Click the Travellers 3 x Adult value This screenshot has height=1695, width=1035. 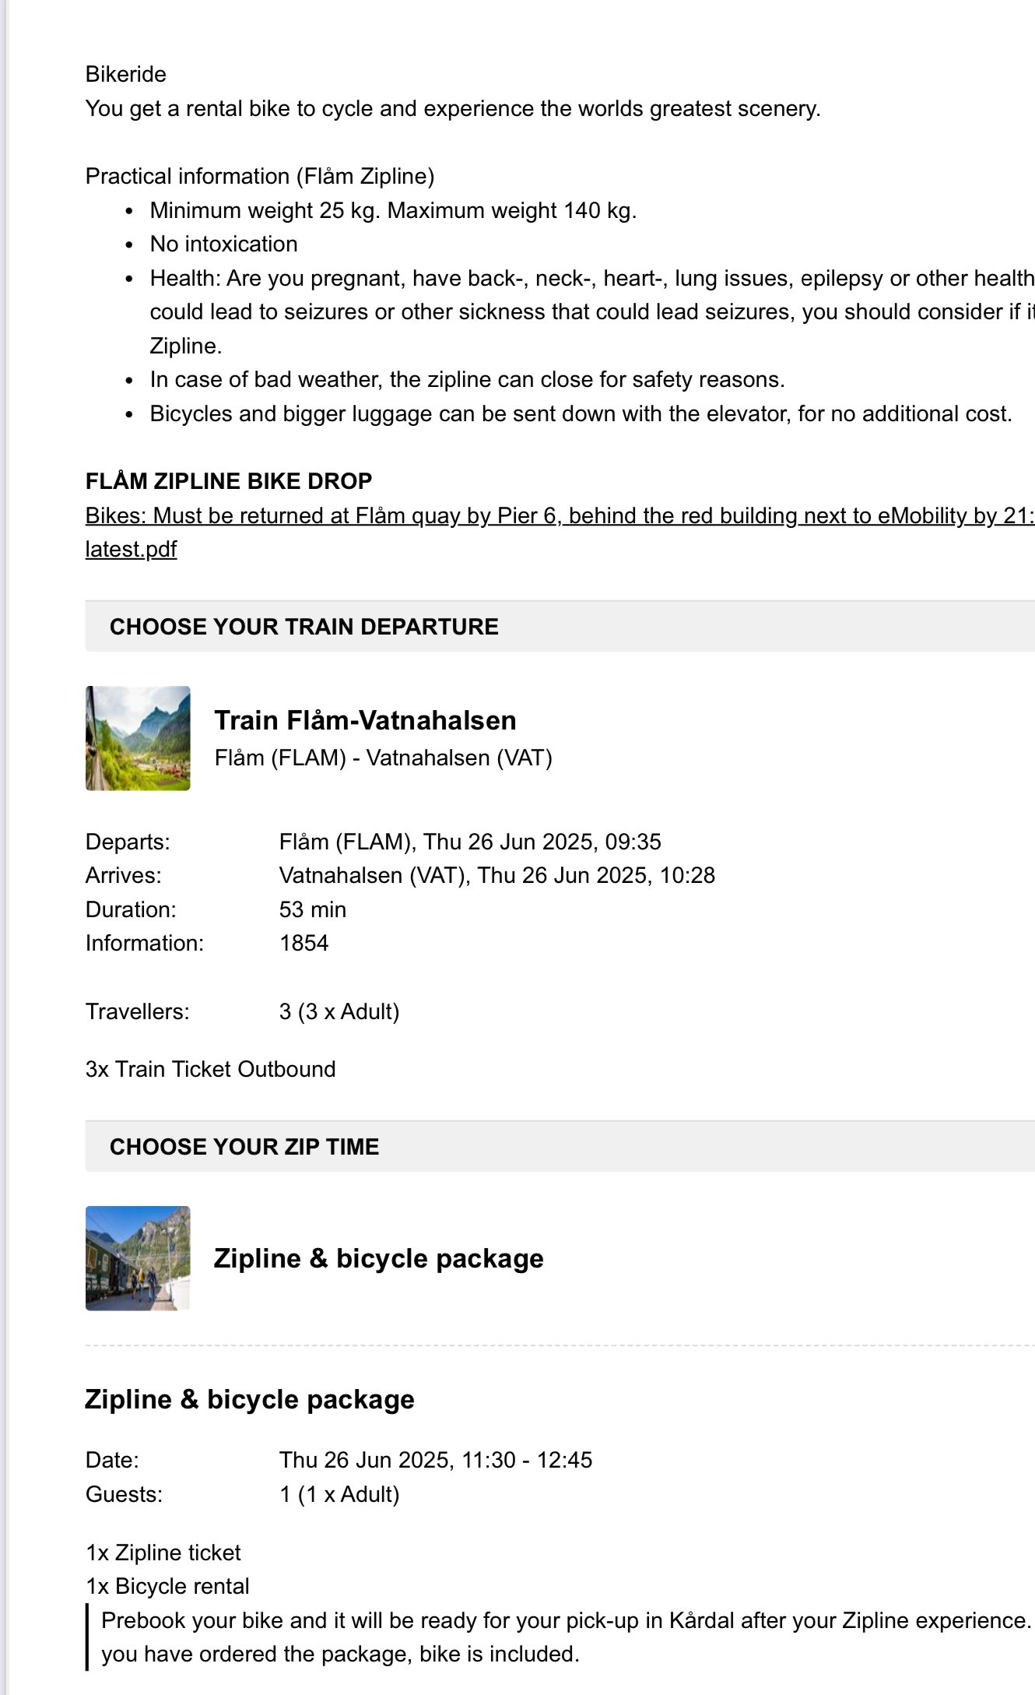click(339, 1011)
